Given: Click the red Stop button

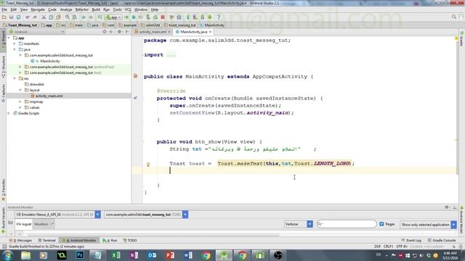Looking at the screenshot, I should coord(163,17).
